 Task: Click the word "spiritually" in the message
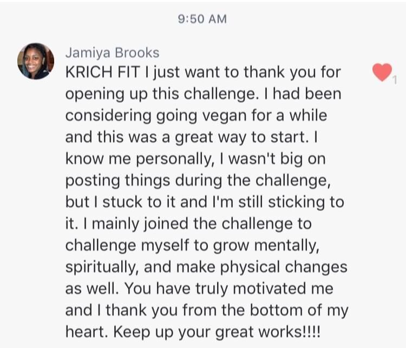(x=103, y=267)
